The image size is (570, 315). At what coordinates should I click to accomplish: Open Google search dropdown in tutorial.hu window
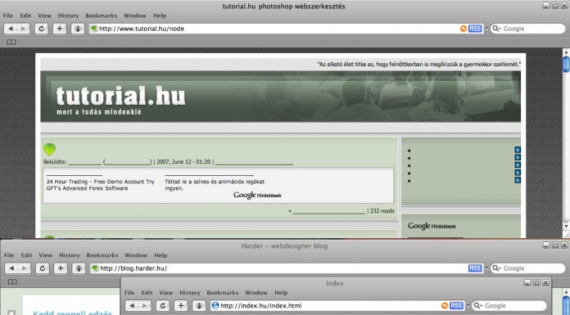pyautogui.click(x=496, y=29)
